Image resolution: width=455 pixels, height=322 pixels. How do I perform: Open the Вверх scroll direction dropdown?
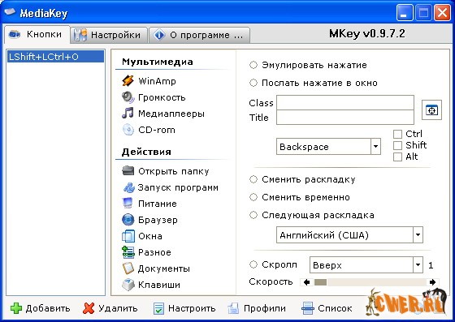click(418, 264)
